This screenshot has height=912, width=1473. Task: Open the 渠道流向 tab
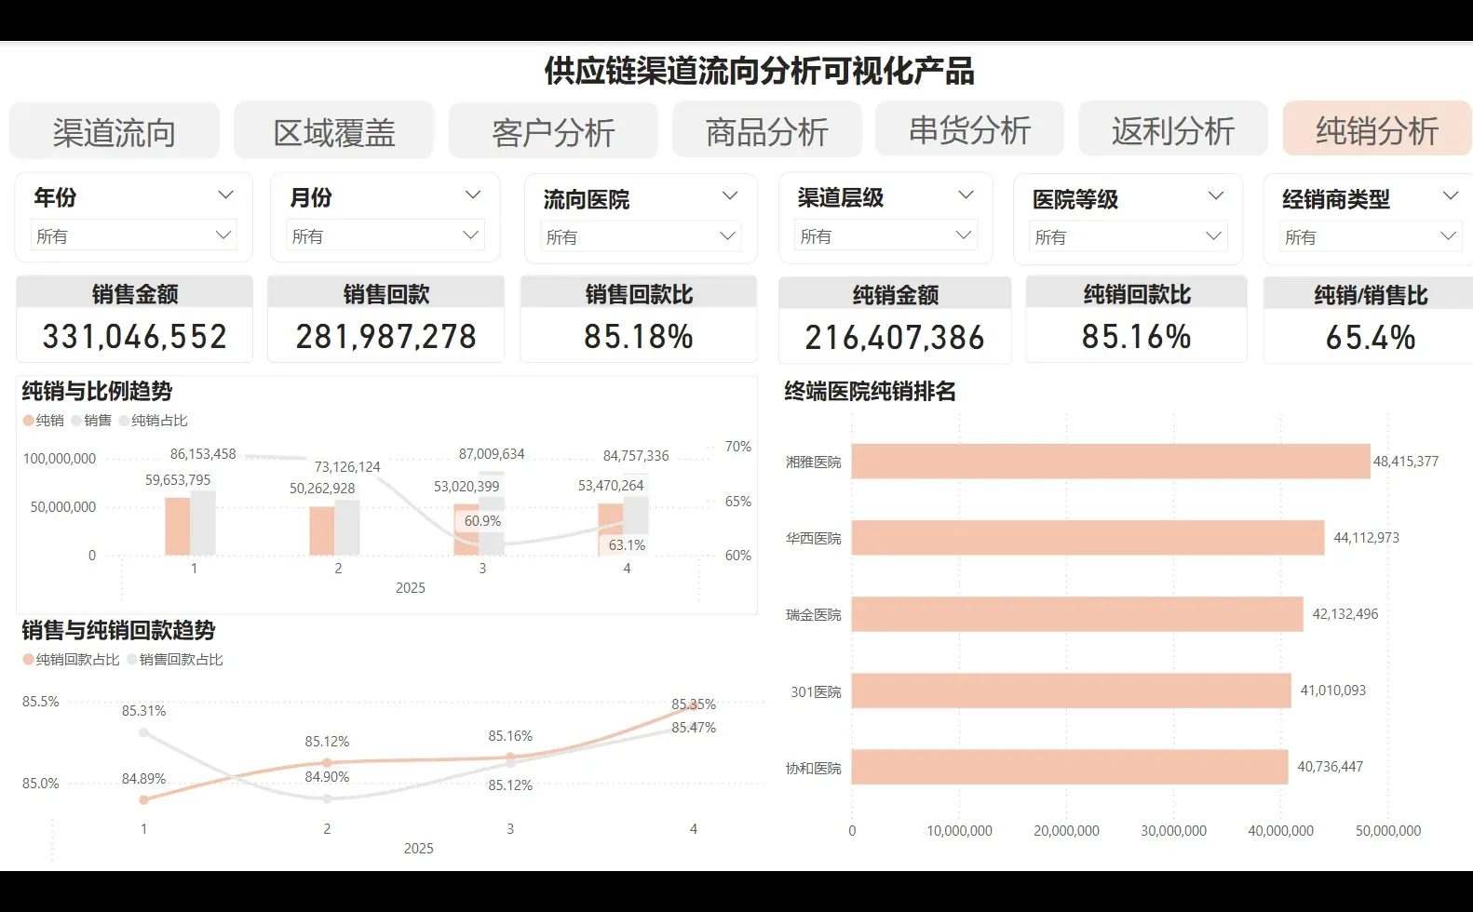pyautogui.click(x=115, y=131)
